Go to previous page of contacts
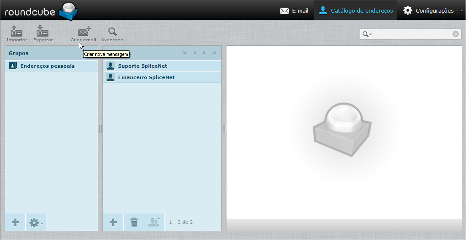 (194, 53)
